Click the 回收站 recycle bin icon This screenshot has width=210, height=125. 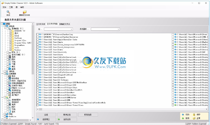[7, 71]
